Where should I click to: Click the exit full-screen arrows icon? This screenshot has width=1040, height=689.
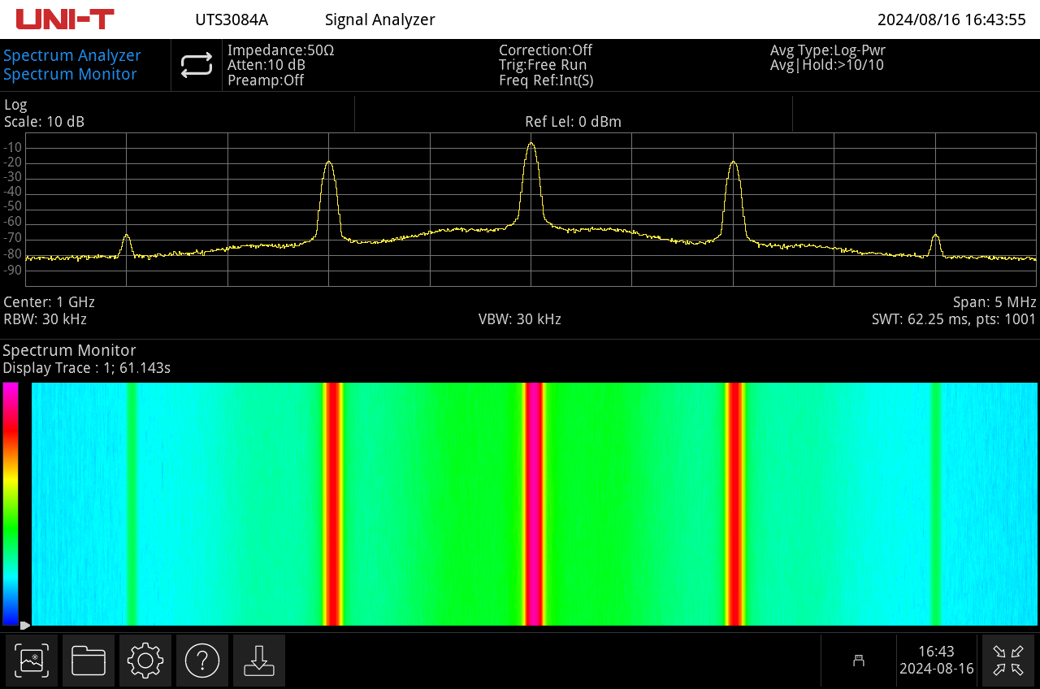pyautogui.click(x=1008, y=661)
